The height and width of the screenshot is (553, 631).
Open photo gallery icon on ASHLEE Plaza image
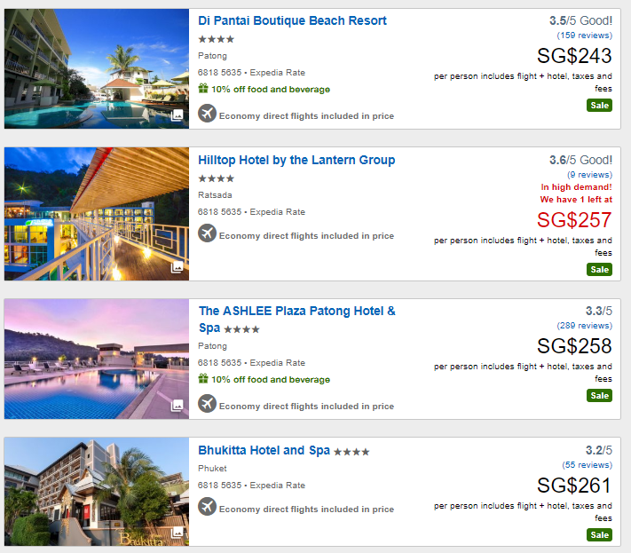pos(177,405)
